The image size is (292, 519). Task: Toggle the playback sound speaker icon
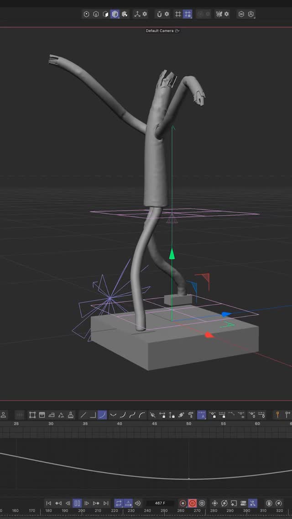coord(138,503)
